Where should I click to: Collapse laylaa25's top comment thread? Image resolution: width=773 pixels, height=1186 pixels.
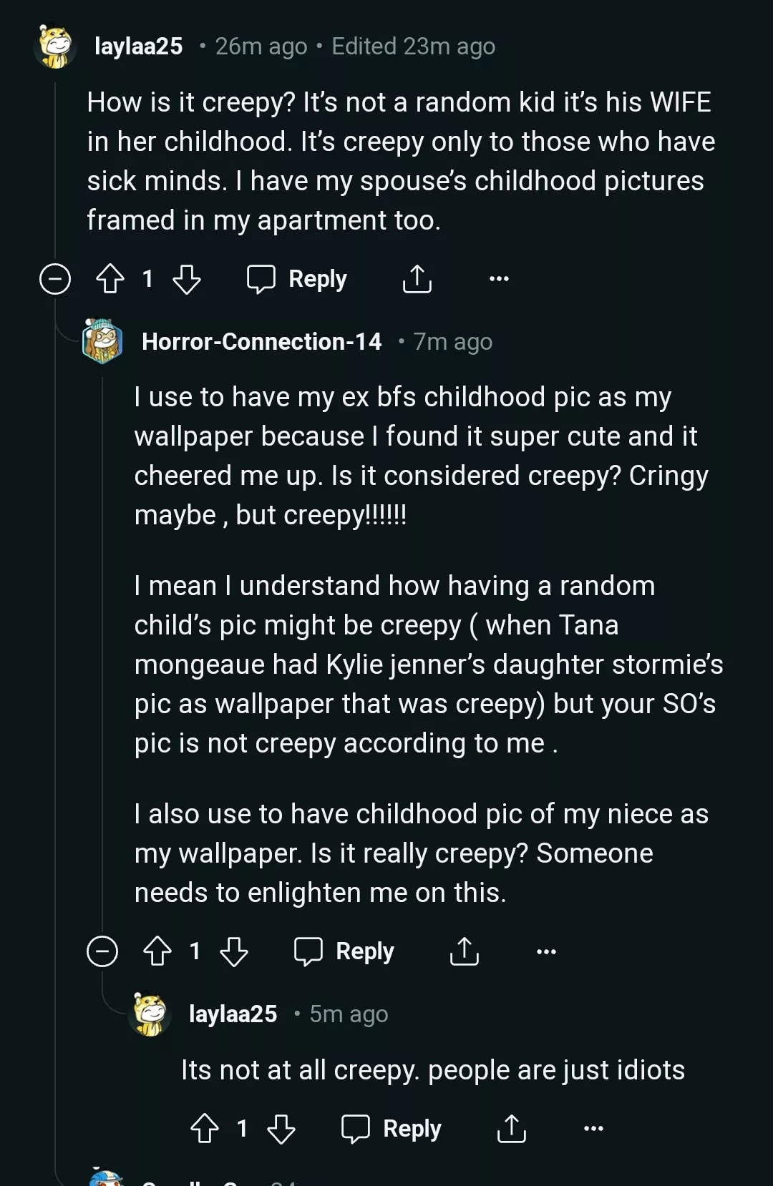tap(55, 279)
